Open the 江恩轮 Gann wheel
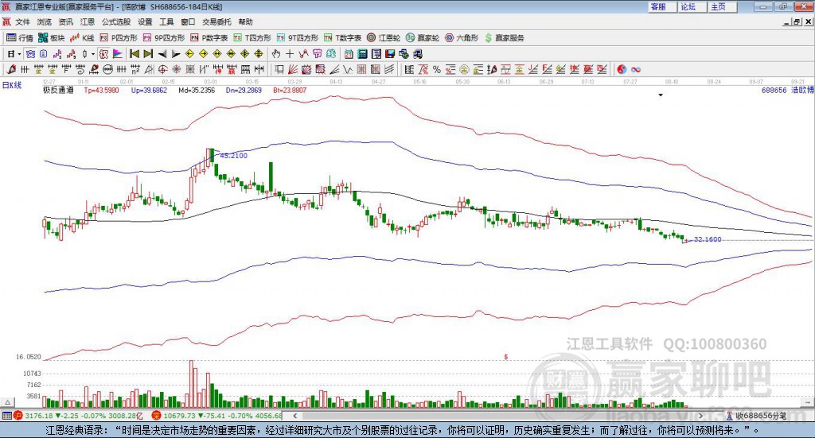 pyautogui.click(x=384, y=38)
